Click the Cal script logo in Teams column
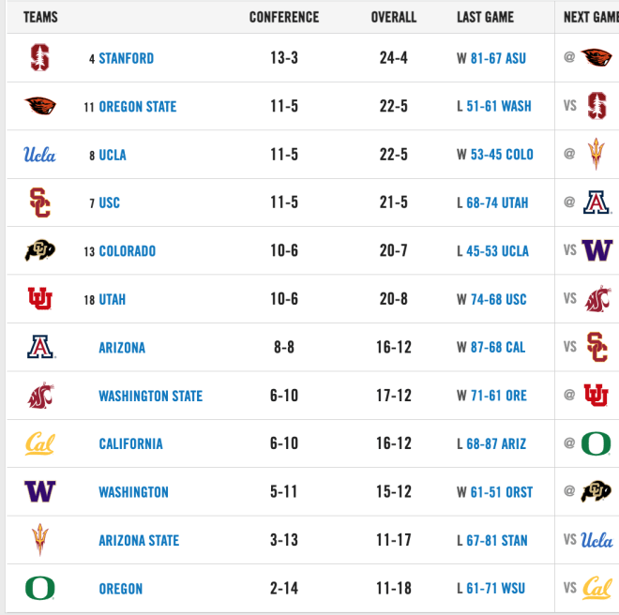This screenshot has height=615, width=619. tap(40, 443)
